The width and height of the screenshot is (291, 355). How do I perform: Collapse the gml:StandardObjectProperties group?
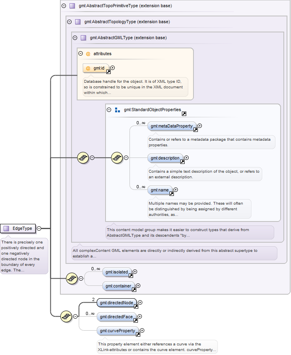pyautogui.click(x=109, y=110)
